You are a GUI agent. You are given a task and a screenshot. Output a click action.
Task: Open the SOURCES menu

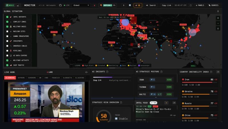213,5
